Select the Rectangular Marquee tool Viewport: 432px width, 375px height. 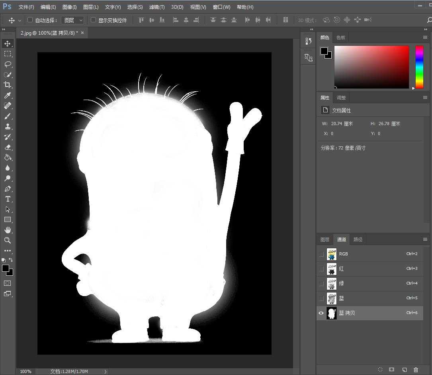point(8,54)
